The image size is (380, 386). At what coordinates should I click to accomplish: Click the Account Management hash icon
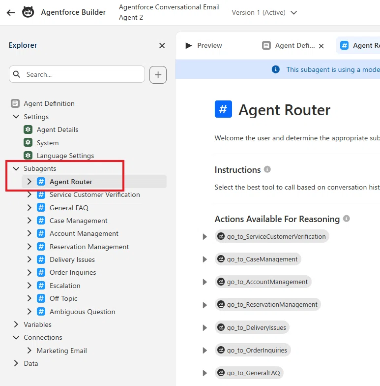tap(41, 233)
